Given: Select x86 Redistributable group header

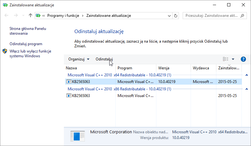Looking at the screenshot, I should 119,89.
